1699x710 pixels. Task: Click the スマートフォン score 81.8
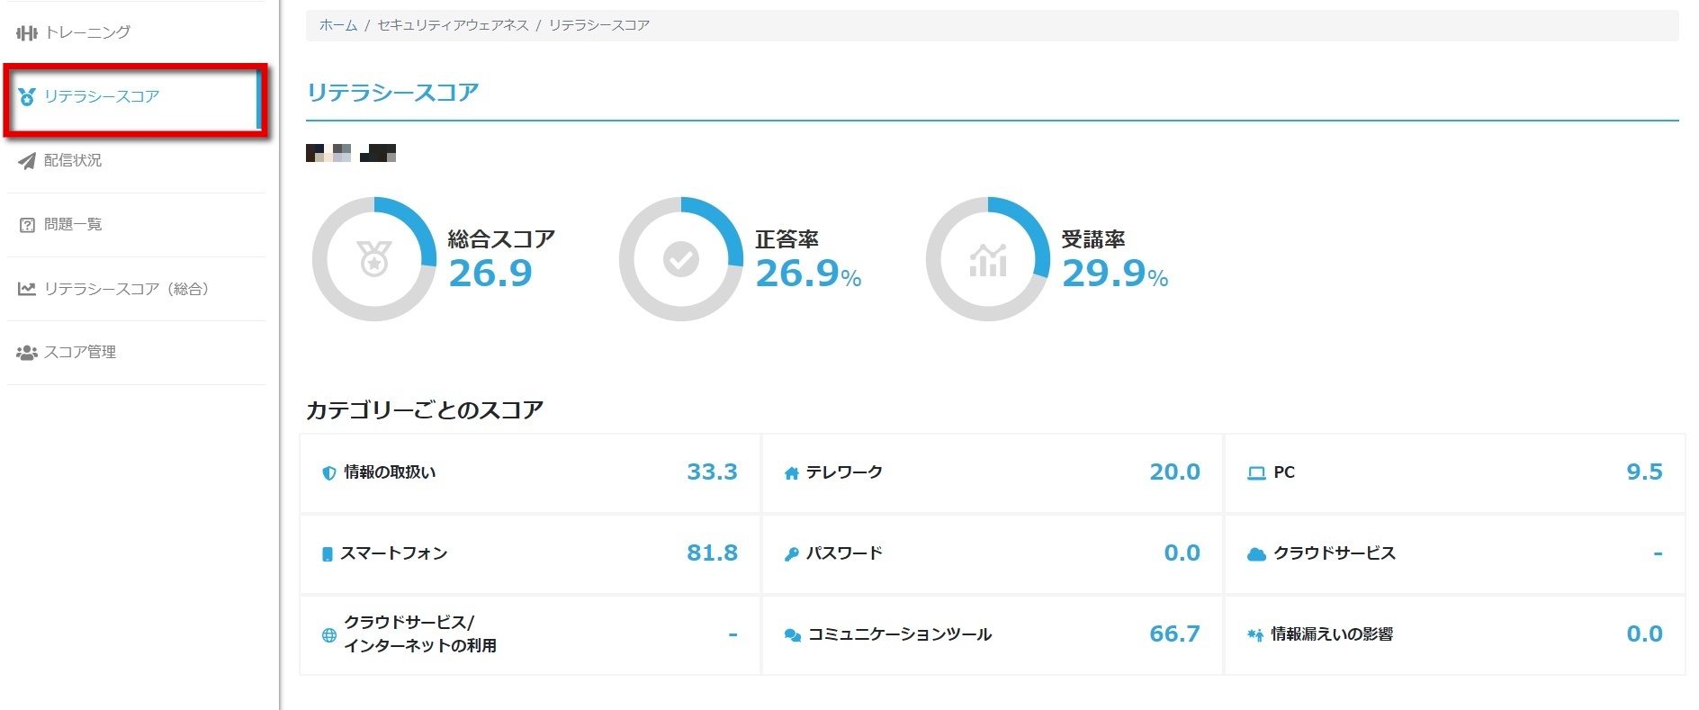point(712,553)
